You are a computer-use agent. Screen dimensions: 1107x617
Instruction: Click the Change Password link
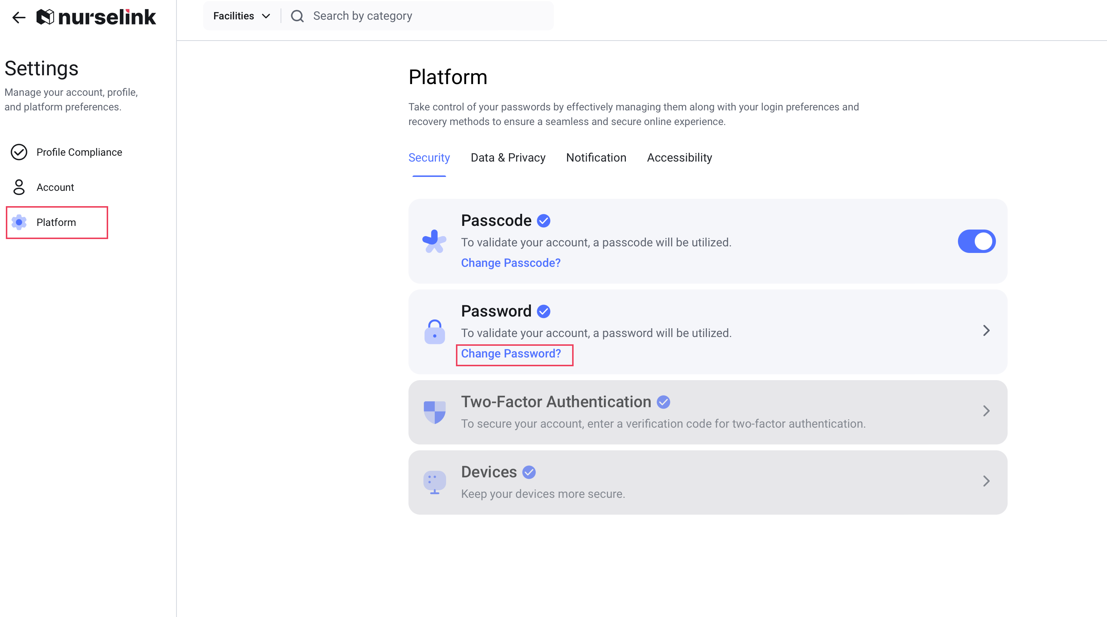pyautogui.click(x=511, y=354)
